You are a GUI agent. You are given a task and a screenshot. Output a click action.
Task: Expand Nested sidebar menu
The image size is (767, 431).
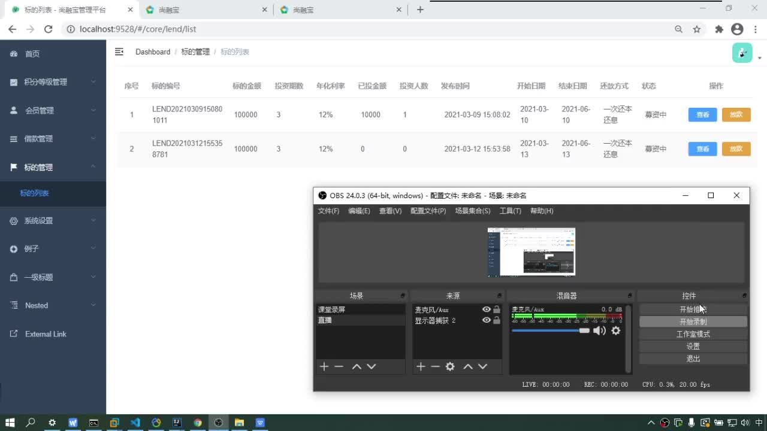pos(53,305)
